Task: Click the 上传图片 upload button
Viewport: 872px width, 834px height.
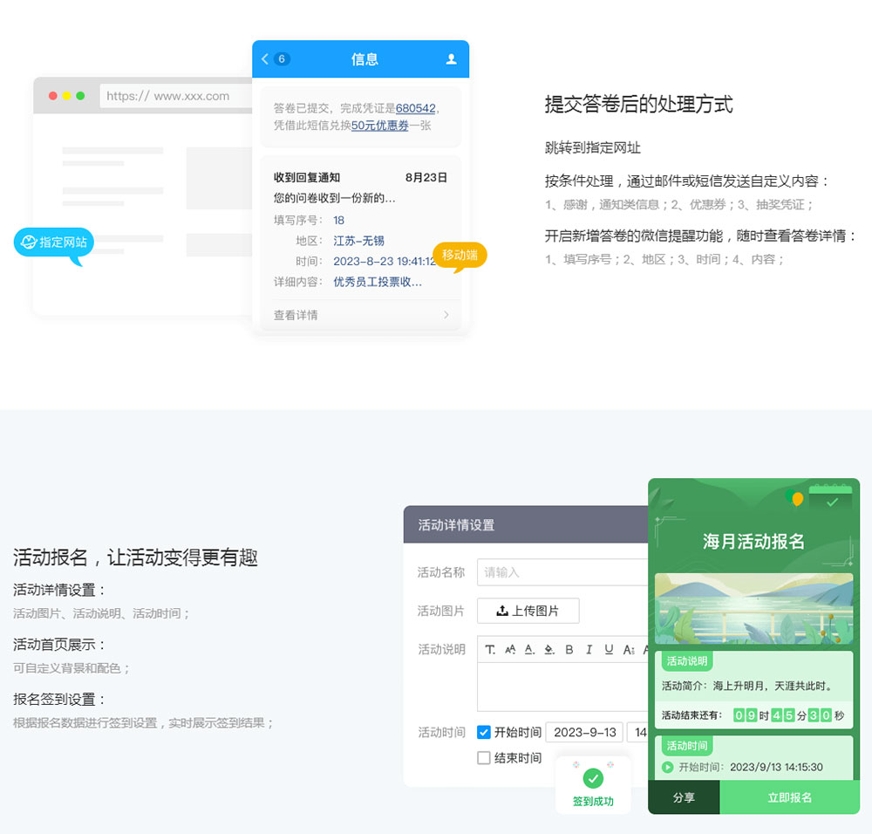Action: tap(528, 611)
